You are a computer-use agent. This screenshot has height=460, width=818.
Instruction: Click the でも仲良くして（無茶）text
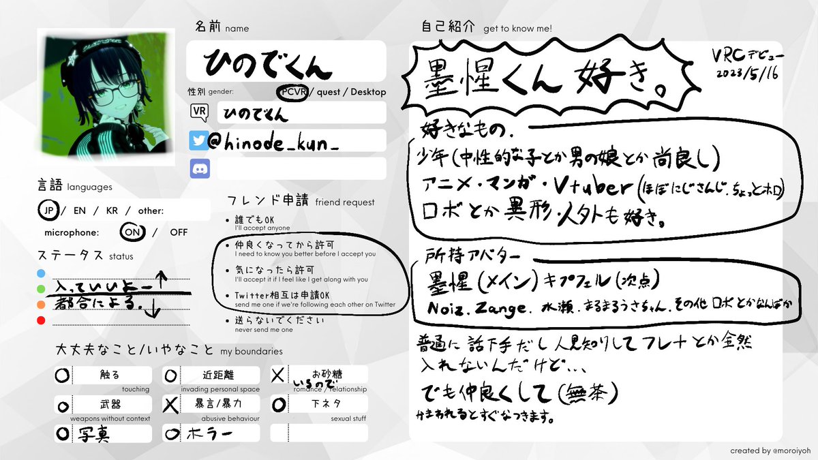521,391
